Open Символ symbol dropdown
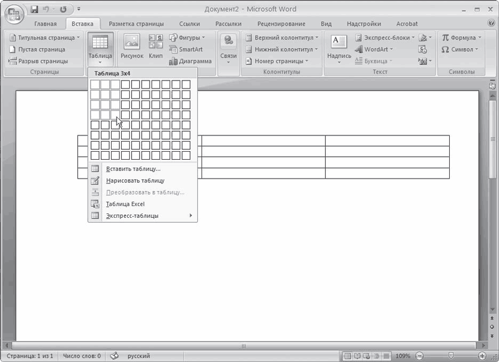499x362 pixels. click(460, 49)
